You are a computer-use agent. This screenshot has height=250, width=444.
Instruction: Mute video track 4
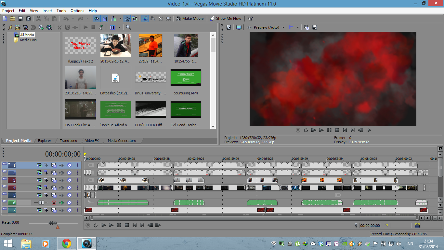point(69,187)
